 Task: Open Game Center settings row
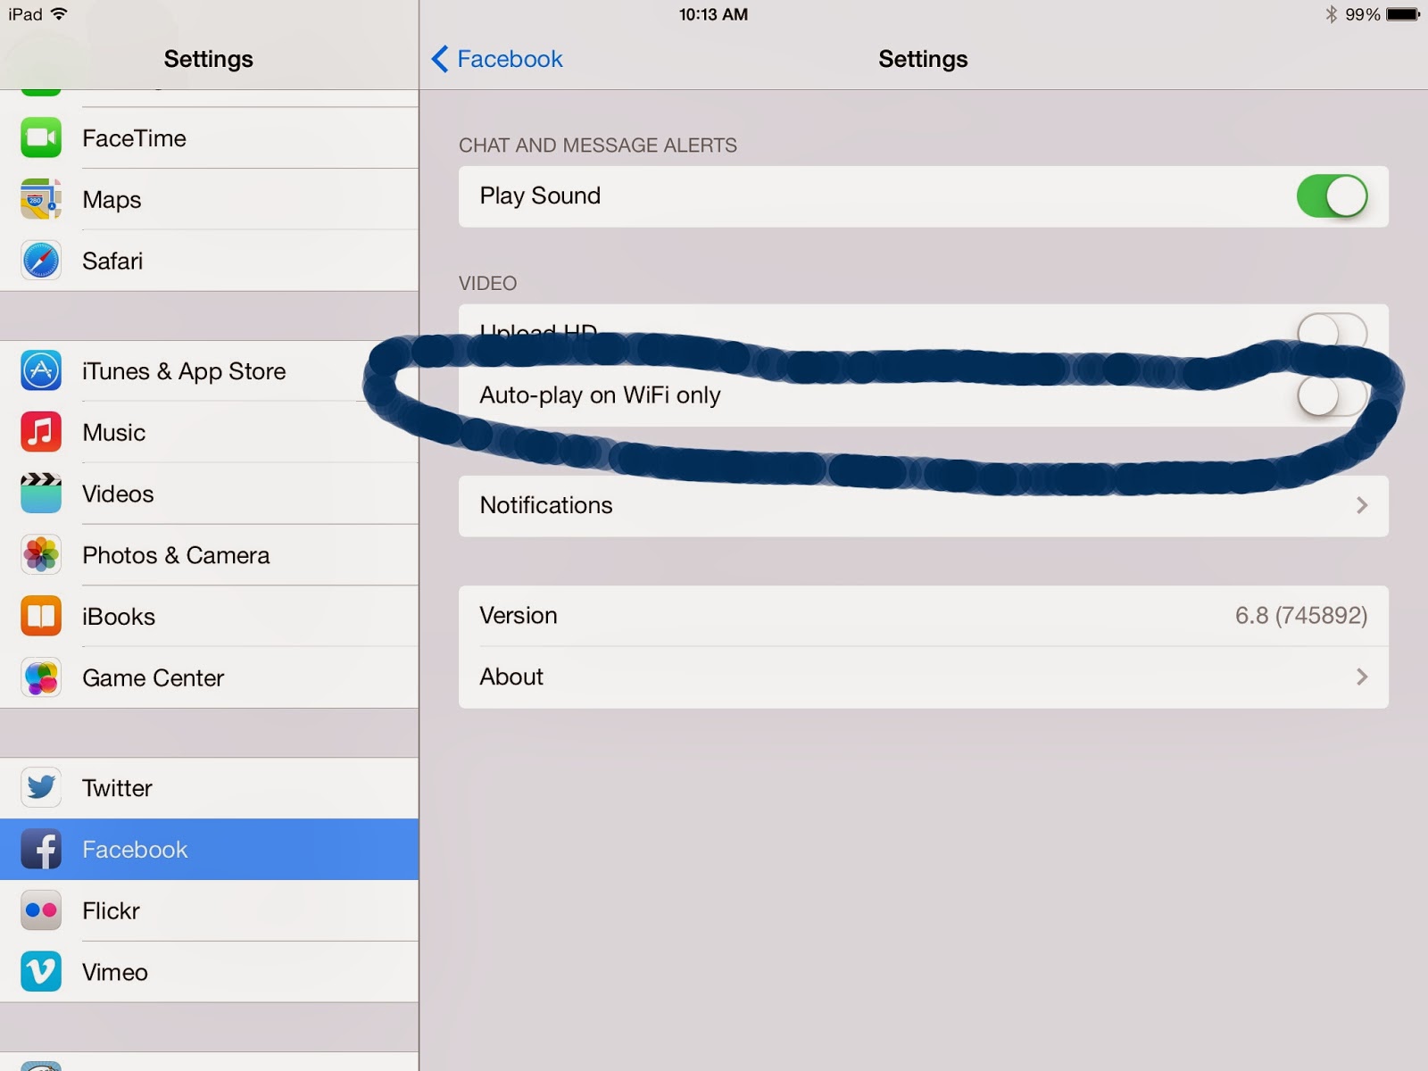tap(209, 677)
